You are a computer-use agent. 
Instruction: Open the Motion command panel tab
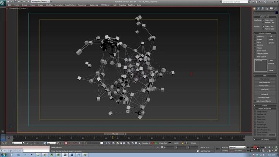[267, 9]
